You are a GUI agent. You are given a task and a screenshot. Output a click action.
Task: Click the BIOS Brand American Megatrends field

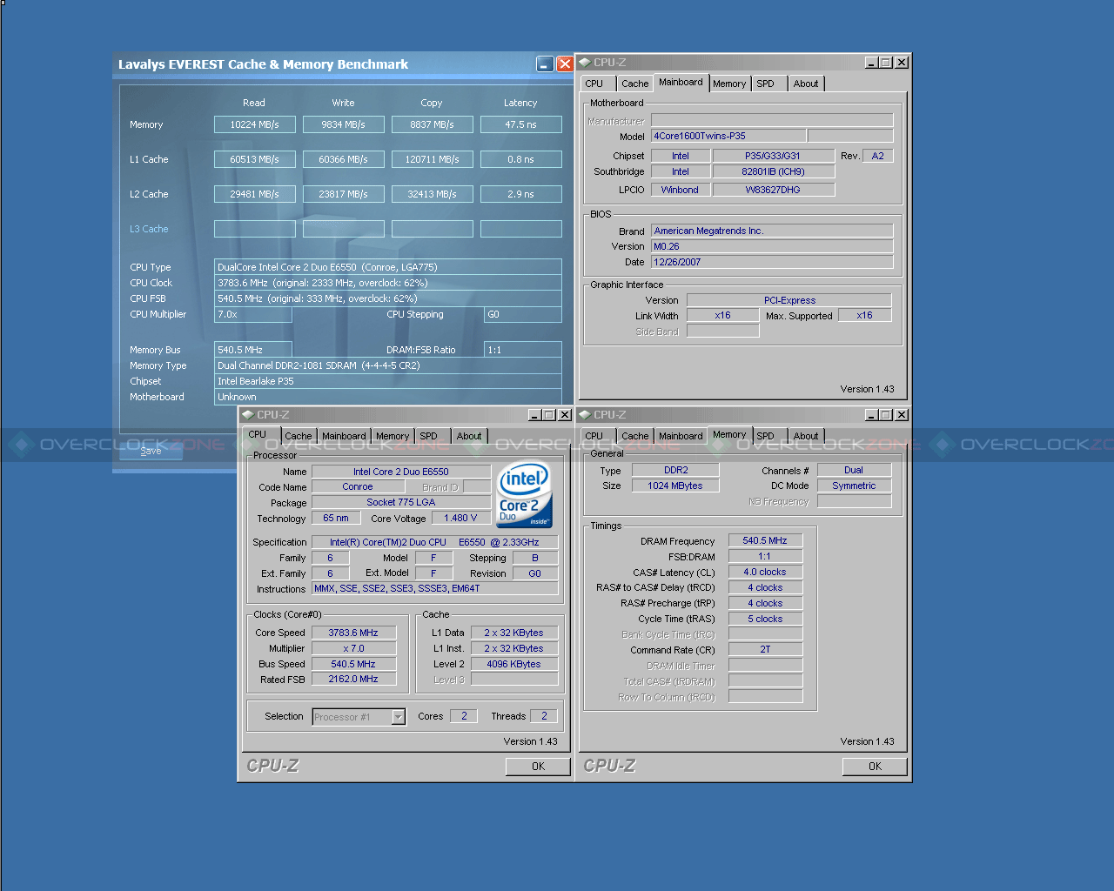773,231
